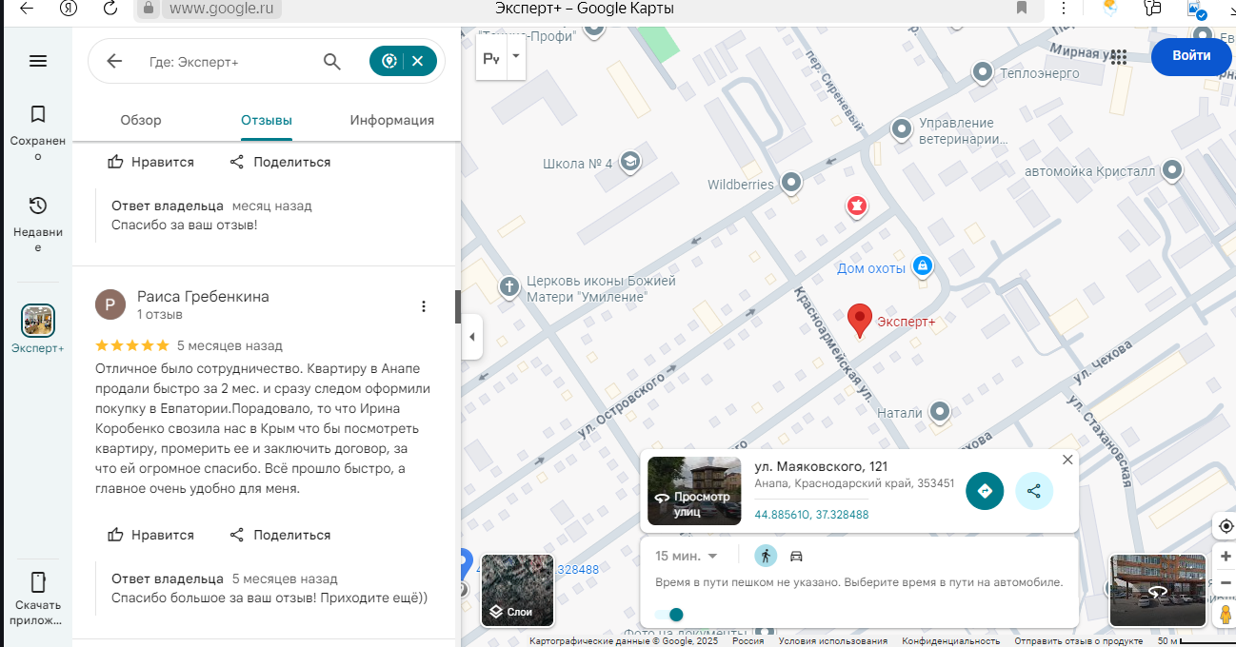Open the Слои layers thumbnail

[517, 589]
